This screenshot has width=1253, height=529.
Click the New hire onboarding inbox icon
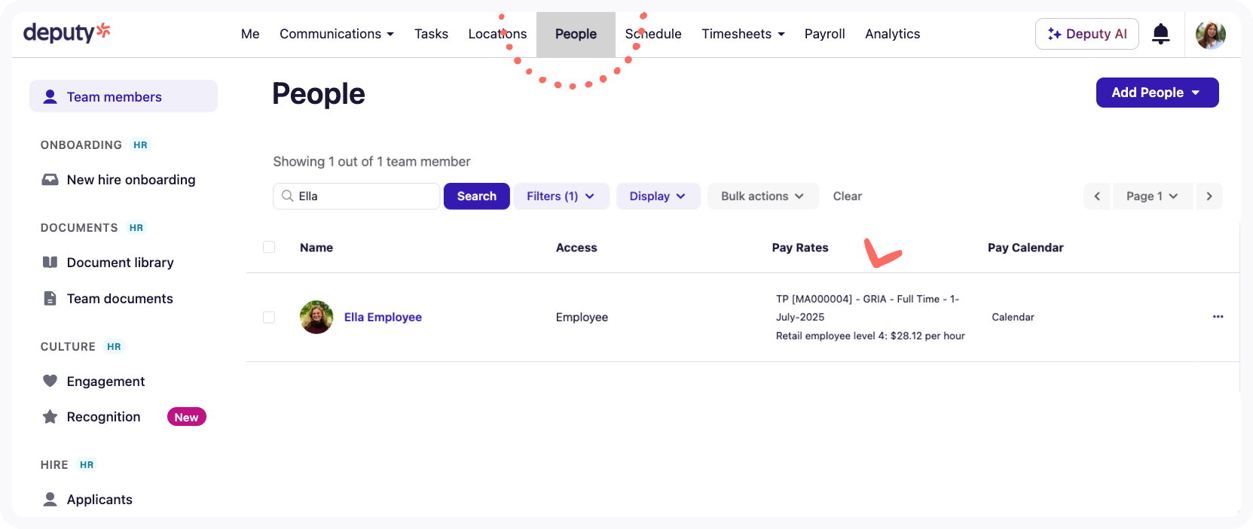(50, 180)
